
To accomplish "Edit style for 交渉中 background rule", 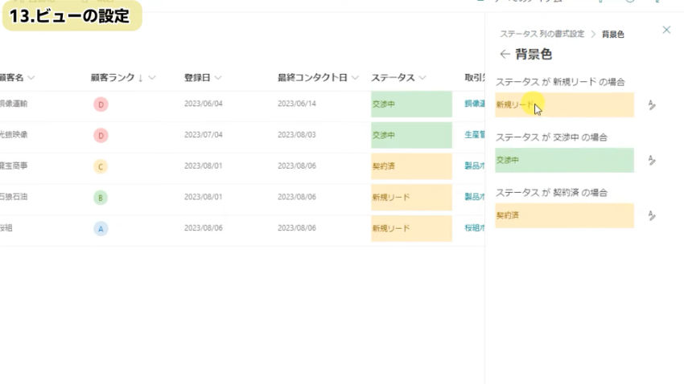I will pos(652,161).
